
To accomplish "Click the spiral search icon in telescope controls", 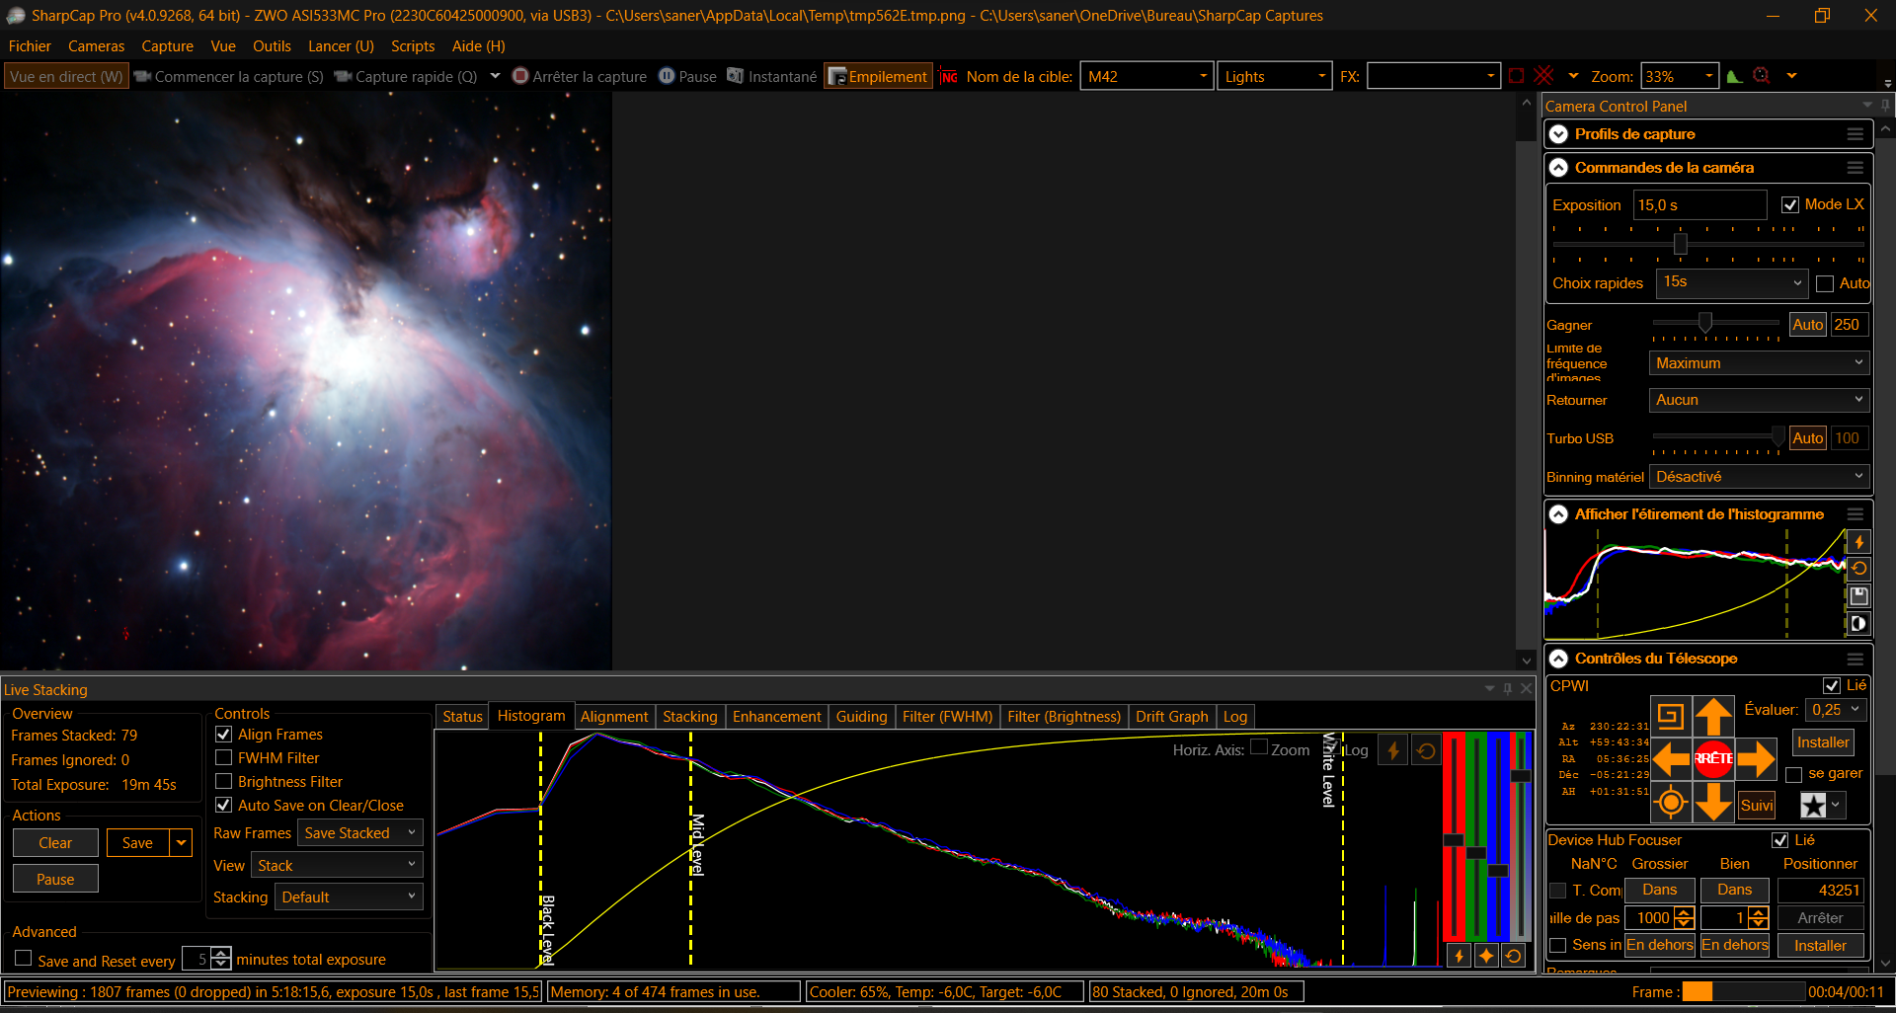I will point(1670,716).
